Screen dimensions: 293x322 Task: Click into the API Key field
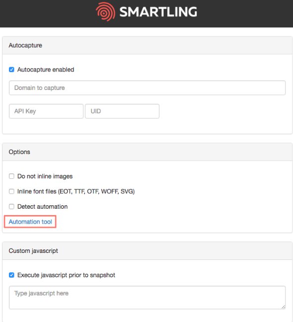pyautogui.click(x=46, y=111)
